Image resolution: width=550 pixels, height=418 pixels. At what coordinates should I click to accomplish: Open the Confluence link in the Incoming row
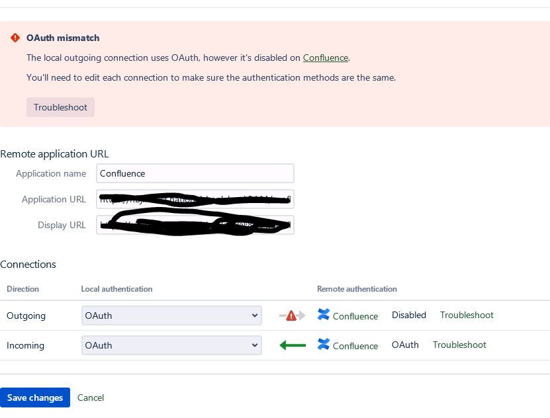click(x=355, y=346)
